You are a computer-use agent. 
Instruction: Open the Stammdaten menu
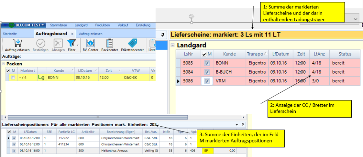(59, 25)
